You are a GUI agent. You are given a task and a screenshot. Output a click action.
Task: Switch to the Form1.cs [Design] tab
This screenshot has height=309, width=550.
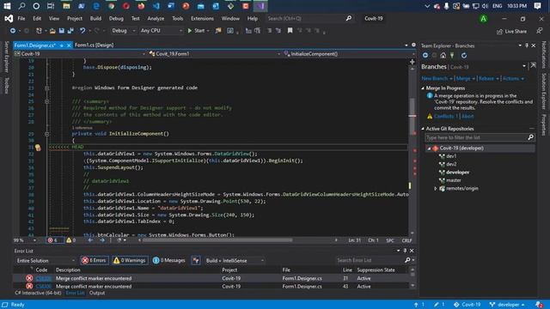pos(94,45)
